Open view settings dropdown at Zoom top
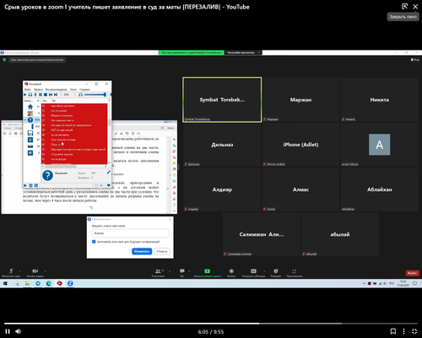The height and width of the screenshot is (338, 422). (x=244, y=52)
